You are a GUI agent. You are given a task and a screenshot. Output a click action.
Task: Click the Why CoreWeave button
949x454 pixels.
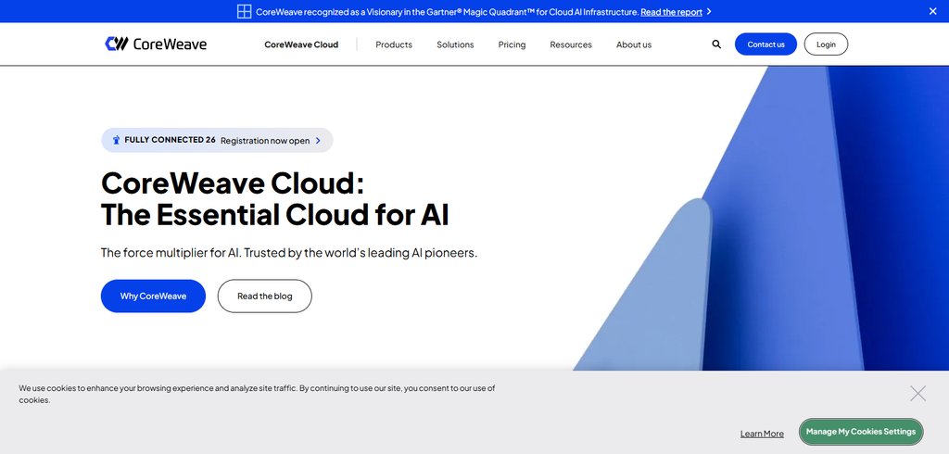pos(153,296)
